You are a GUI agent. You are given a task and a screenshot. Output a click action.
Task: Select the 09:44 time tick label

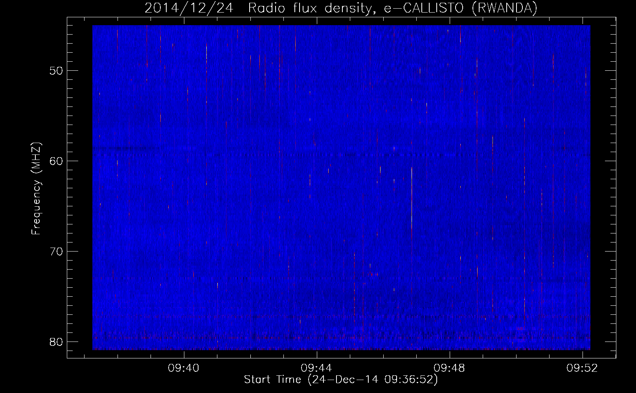(316, 368)
